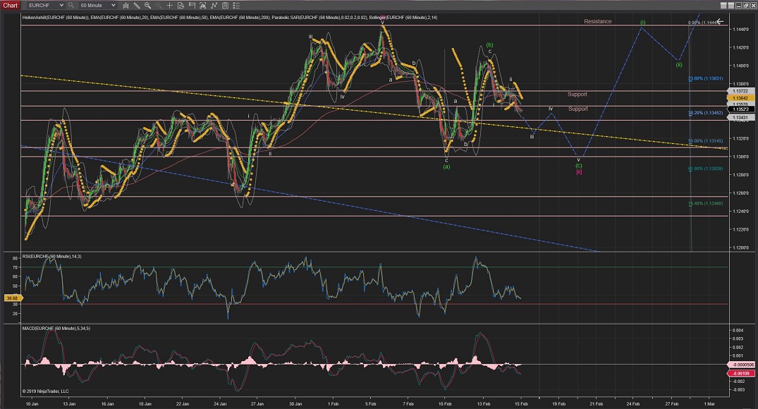
Task: Click the return-to-latest-bar arrow on chart
Action: pos(720,21)
